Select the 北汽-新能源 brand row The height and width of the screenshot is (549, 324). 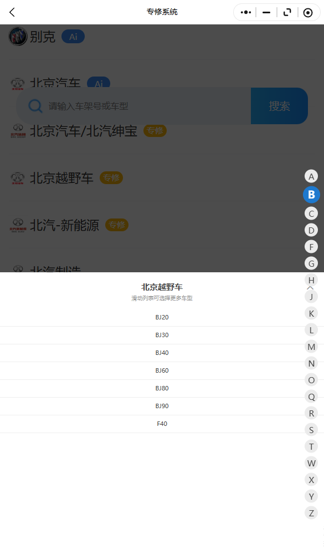pos(162,225)
